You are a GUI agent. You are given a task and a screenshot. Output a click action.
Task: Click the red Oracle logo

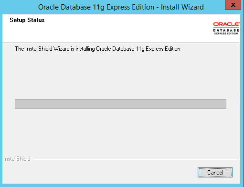pos(226,24)
